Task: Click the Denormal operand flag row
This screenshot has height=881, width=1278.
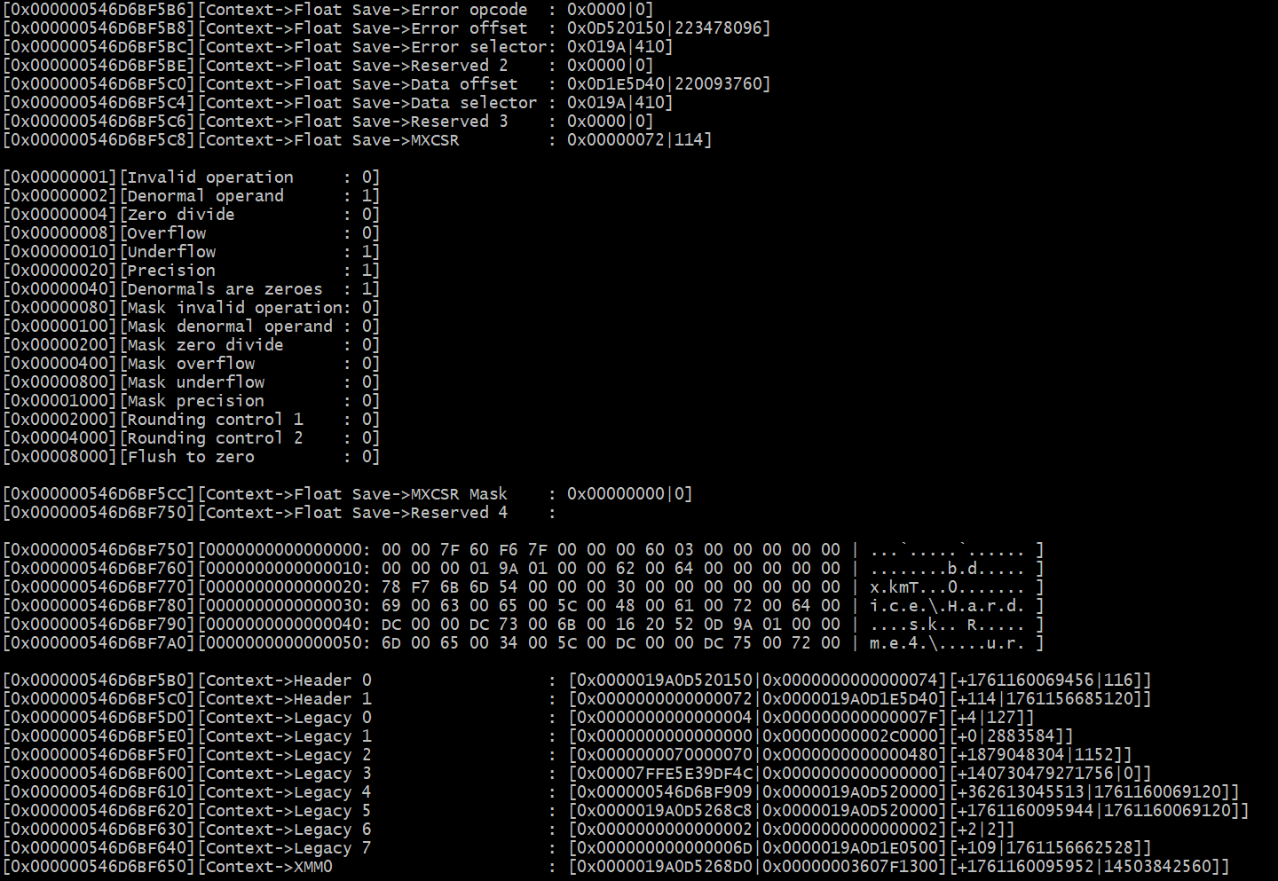Action: click(191, 196)
